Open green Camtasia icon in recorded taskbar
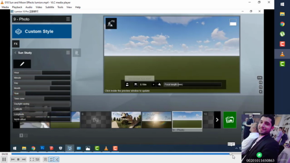290x163 pixels. pos(97,148)
